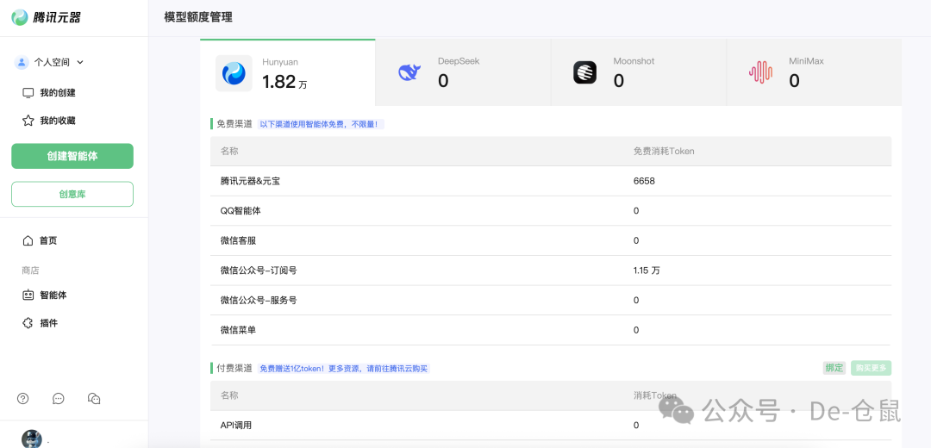This screenshot has height=448, width=931.
Task: Click the 个人空间 avatar icon
Action: 22,62
